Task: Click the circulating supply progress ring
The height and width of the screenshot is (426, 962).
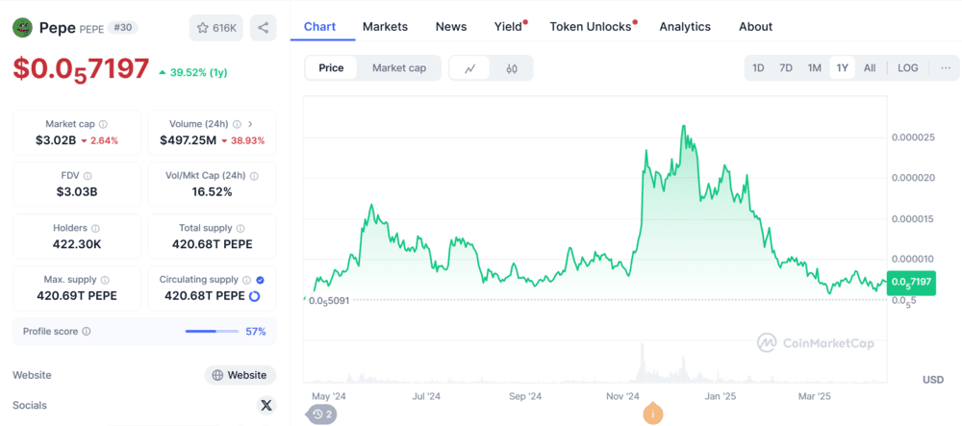Action: (x=254, y=296)
